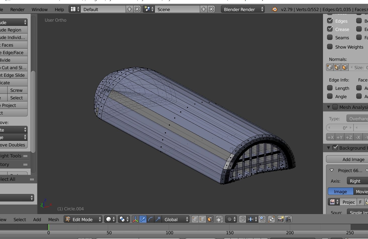Click the OpenGL render camera icon
368x239 pixels.
(280, 219)
